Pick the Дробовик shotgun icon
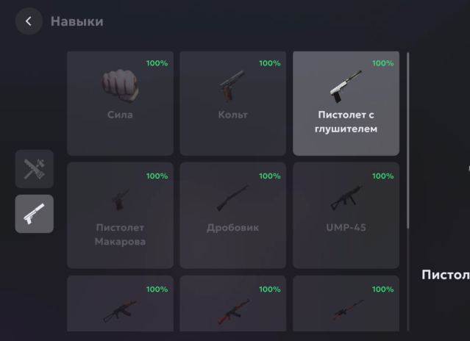470x341 pixels. point(232,198)
